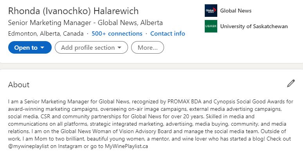Edit the About section with pencil icon
303x157 pixels.
290,83
